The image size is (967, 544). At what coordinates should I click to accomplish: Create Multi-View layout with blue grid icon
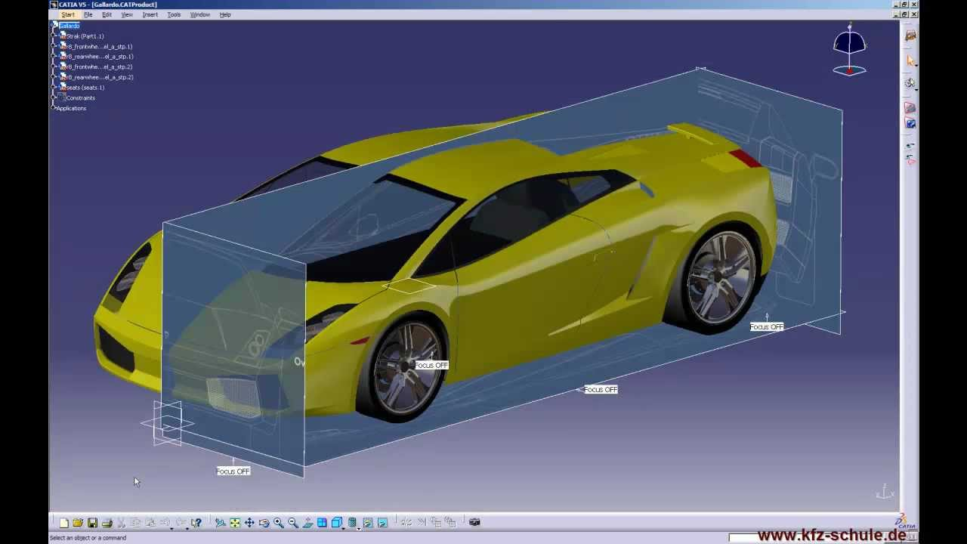[x=322, y=522]
